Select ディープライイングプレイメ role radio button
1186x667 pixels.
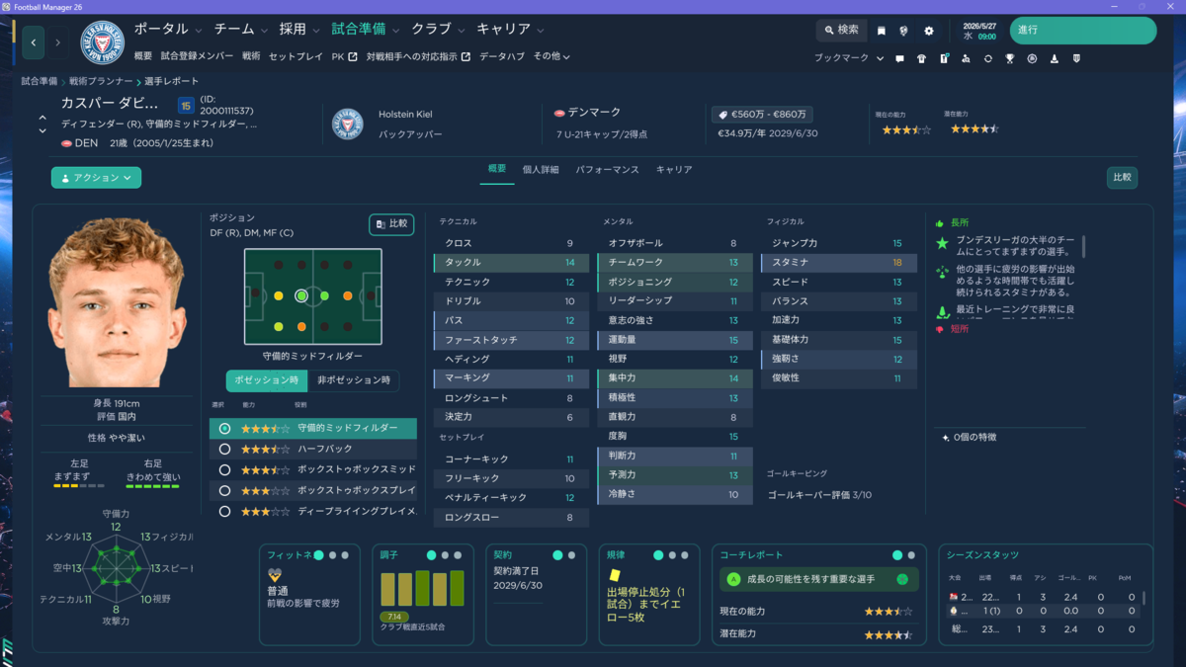coord(225,511)
